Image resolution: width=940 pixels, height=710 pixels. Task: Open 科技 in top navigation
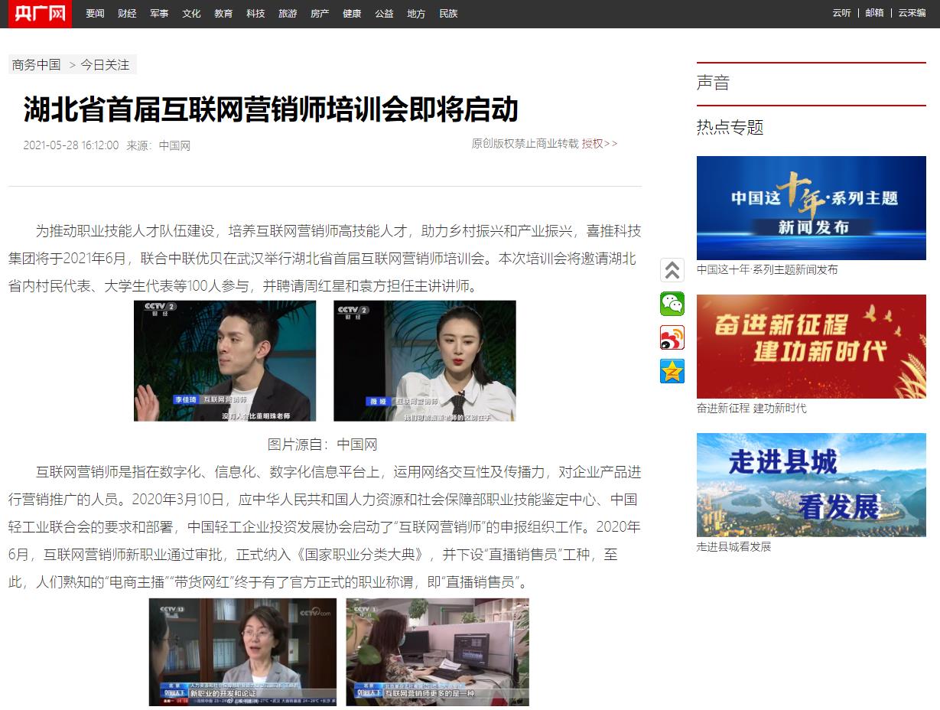click(255, 14)
